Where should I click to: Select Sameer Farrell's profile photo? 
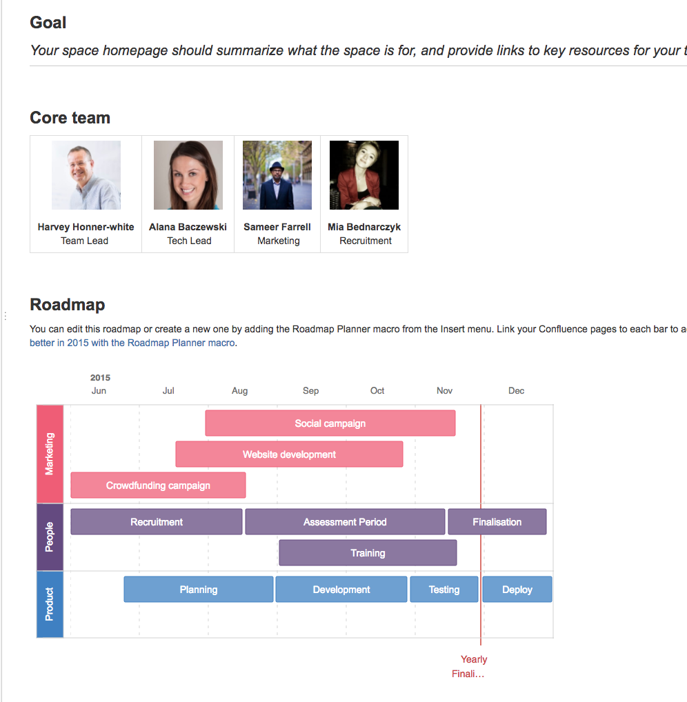click(x=277, y=175)
